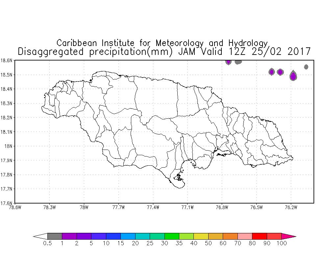The width and height of the screenshot is (329, 263).
Task: Choose the red swatch between 80 and 90
Action: (260, 236)
